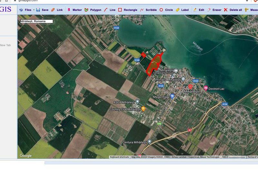The height and width of the screenshot is (170, 258).
Task: Open Keyboard shortcuts link on map
Action: point(119,157)
